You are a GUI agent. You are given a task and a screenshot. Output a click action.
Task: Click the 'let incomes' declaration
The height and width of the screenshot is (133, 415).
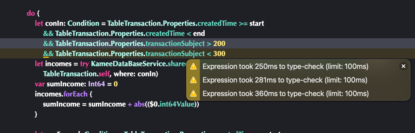pyautogui.click(x=53, y=64)
